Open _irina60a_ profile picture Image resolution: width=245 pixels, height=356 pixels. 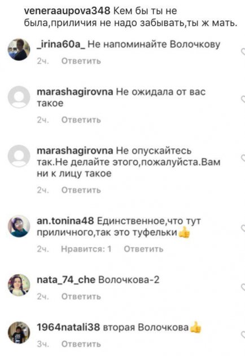tap(19, 50)
